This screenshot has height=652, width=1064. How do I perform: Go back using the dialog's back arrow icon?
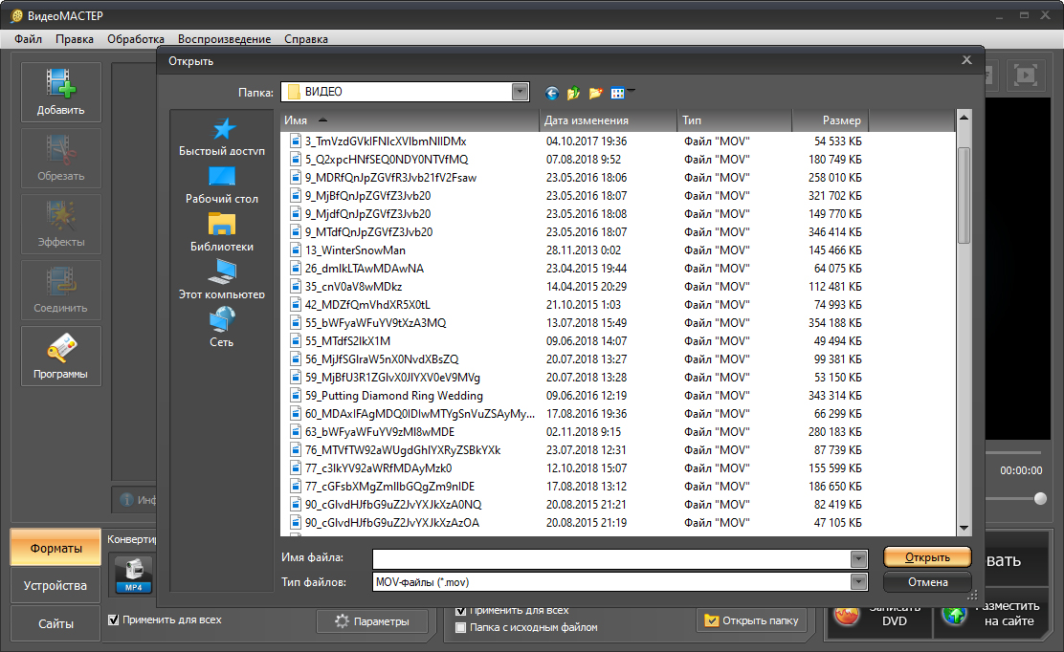coord(552,93)
